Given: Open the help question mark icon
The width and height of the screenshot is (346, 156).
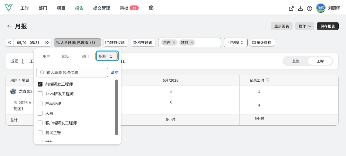Looking at the screenshot, I should (x=310, y=8).
